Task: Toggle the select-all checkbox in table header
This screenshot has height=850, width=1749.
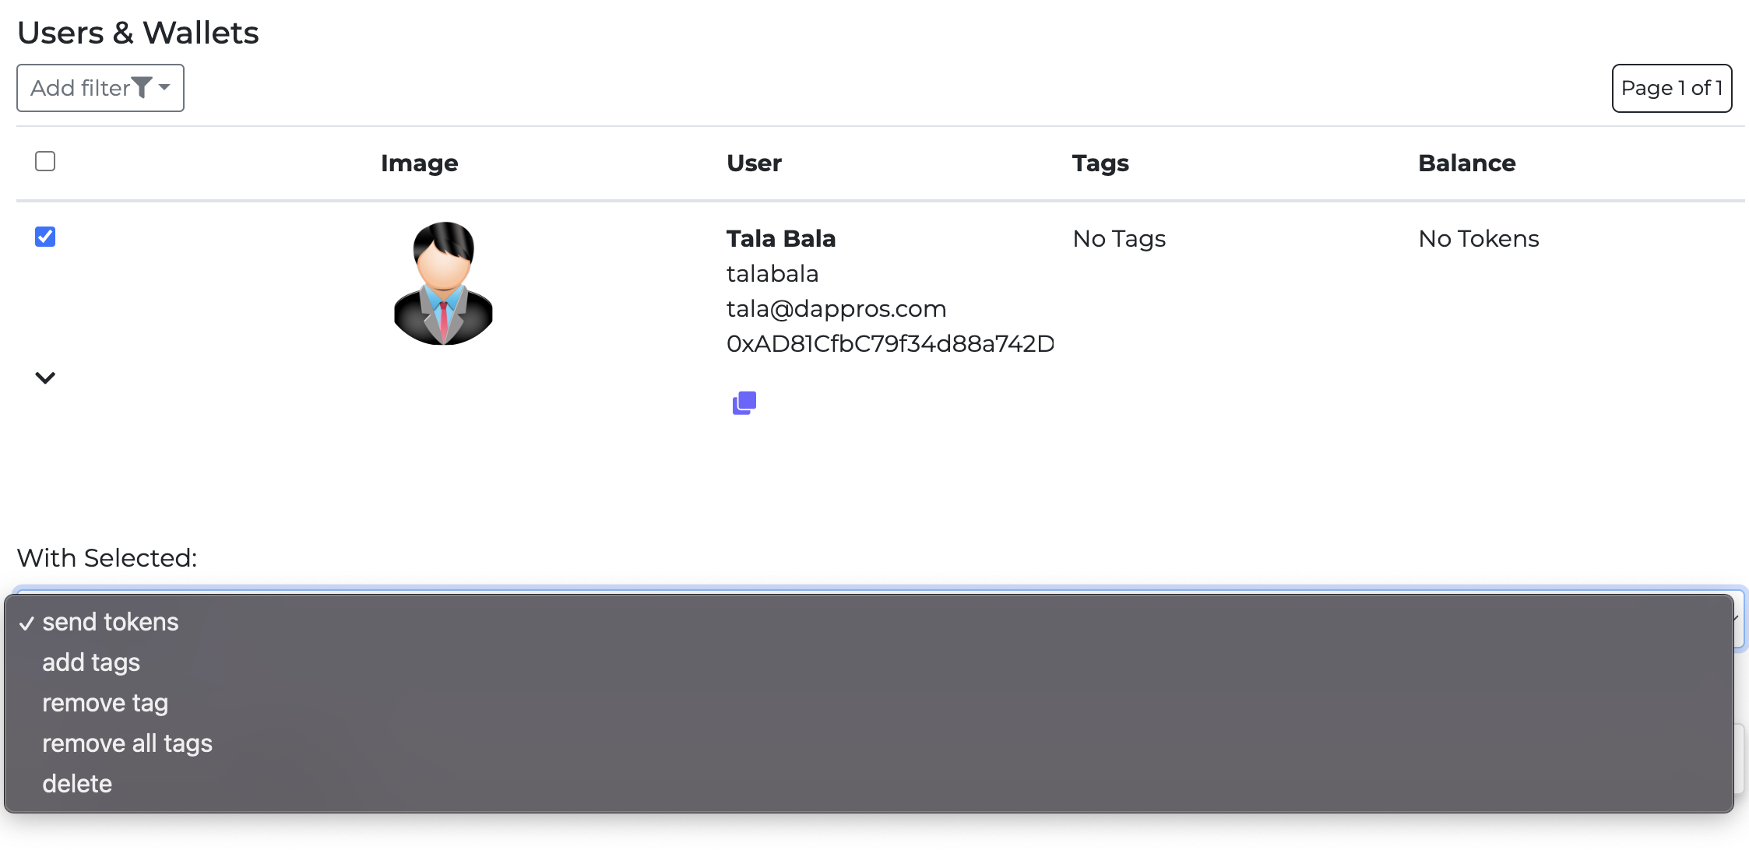Action: [45, 161]
